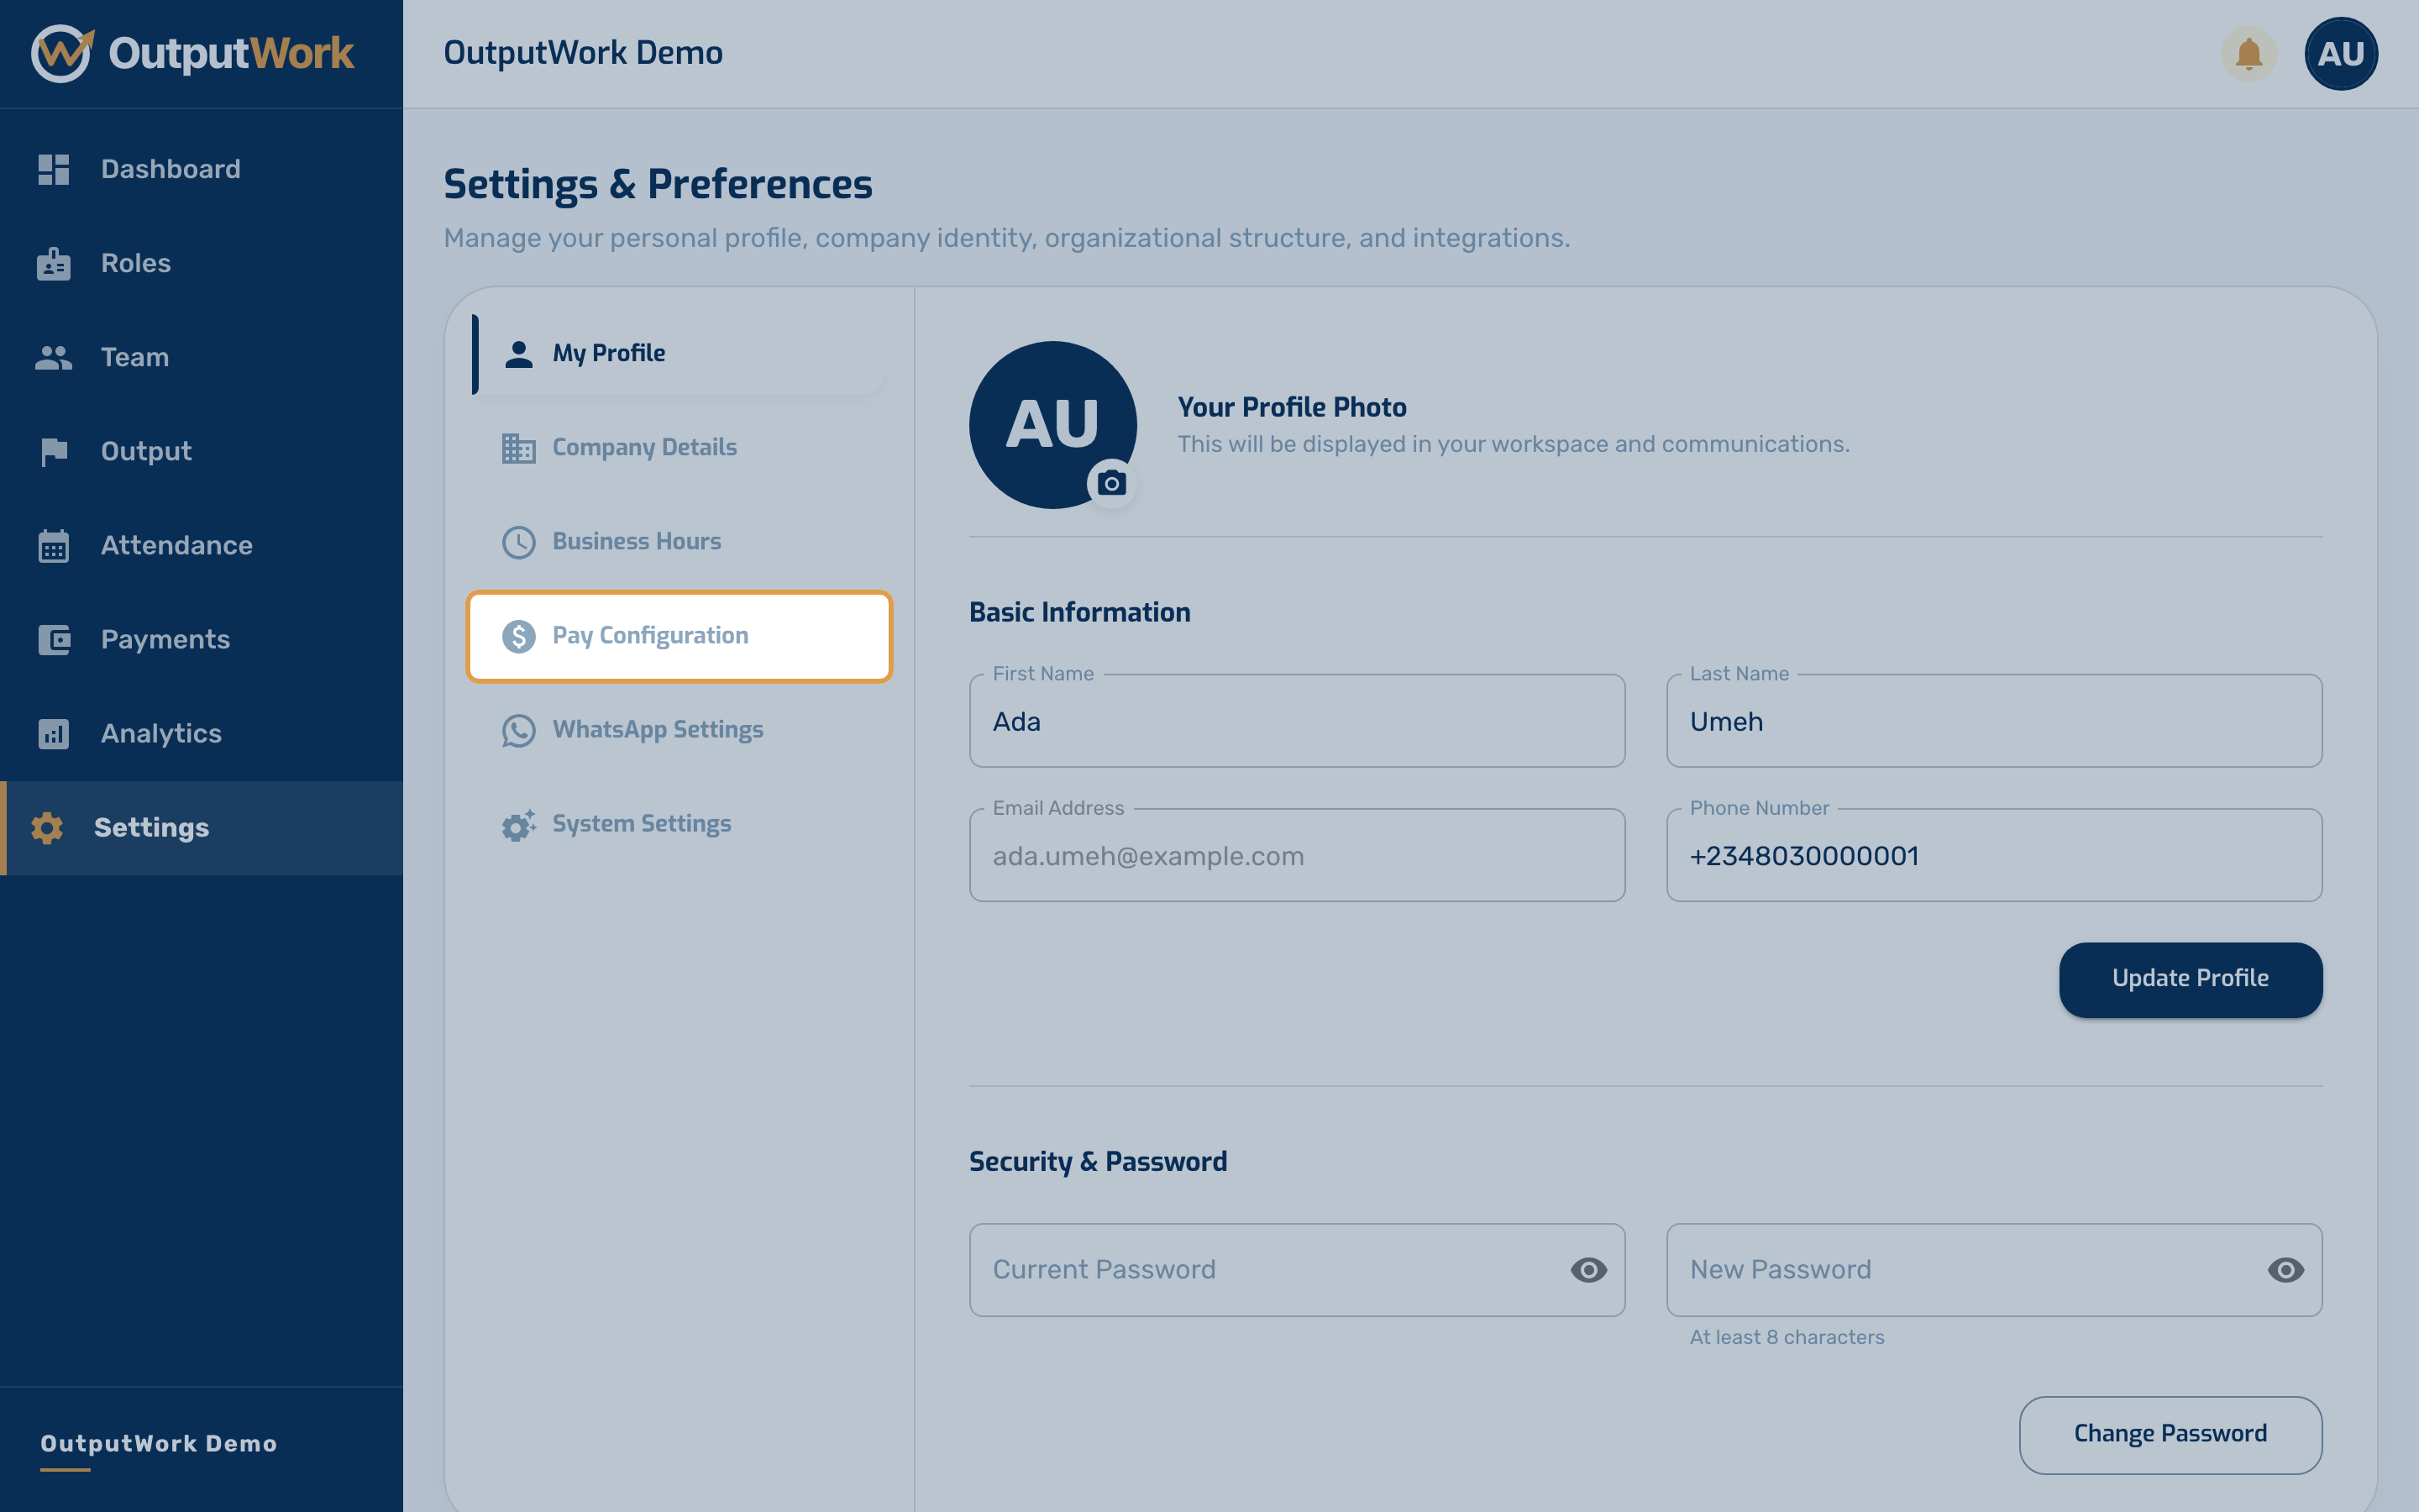Open the Analytics page

coord(201,734)
